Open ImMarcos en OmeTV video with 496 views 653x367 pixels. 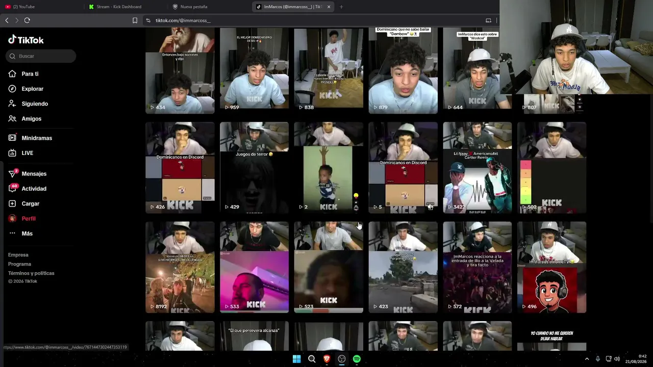pyautogui.click(x=552, y=267)
